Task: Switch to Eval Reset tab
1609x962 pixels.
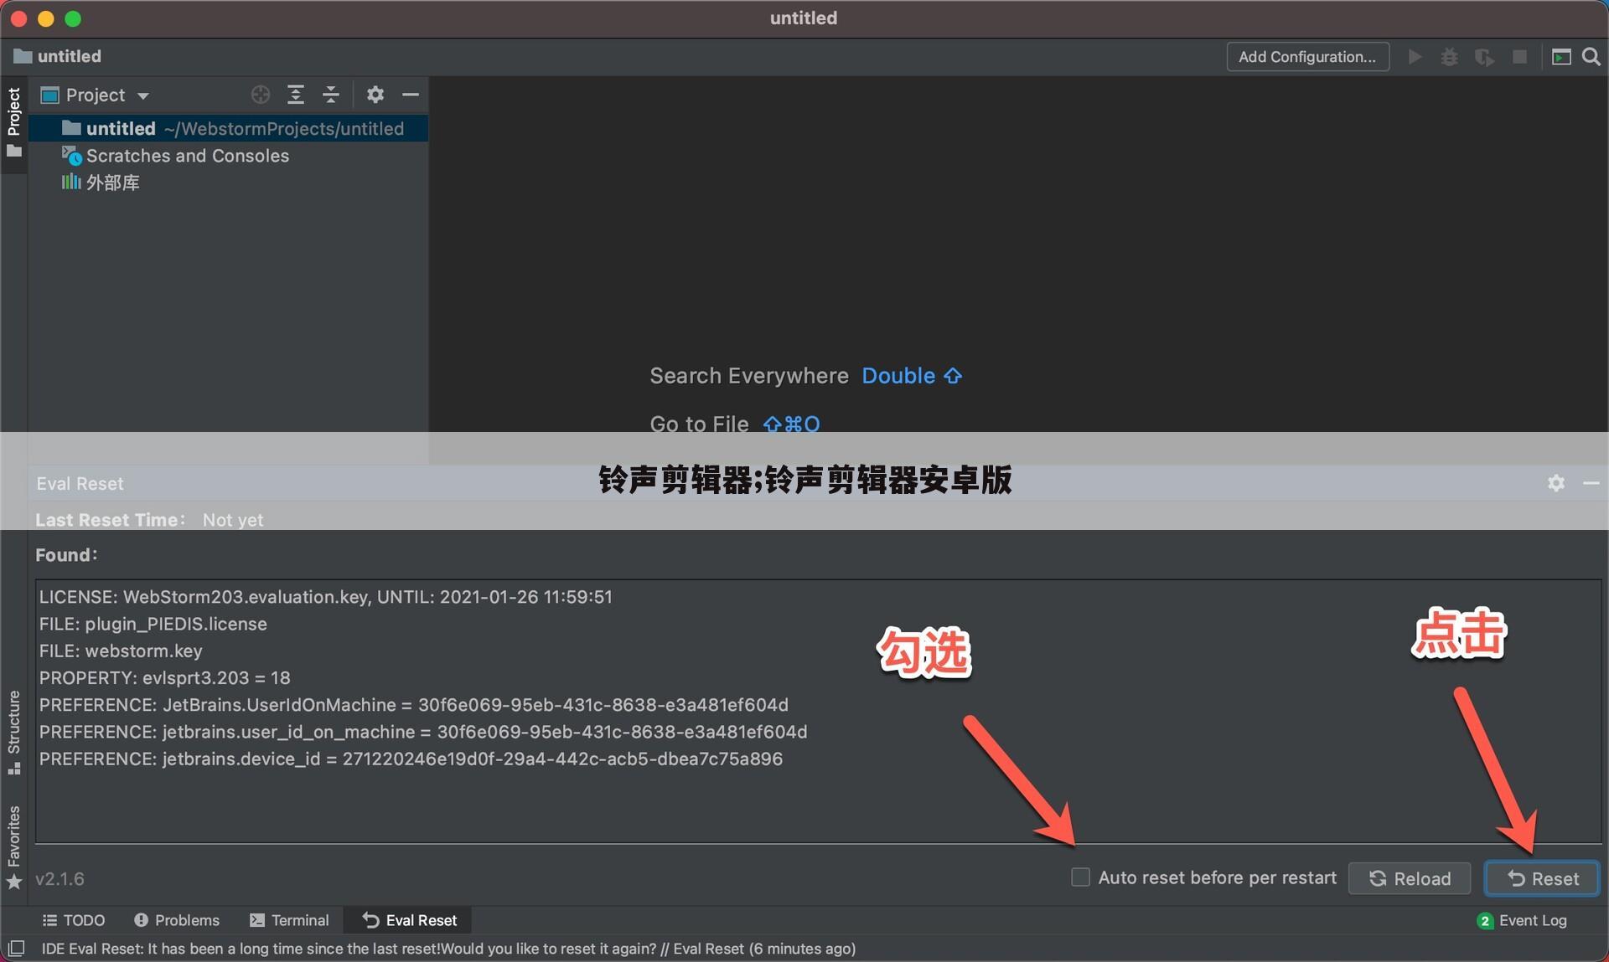Action: 409,920
